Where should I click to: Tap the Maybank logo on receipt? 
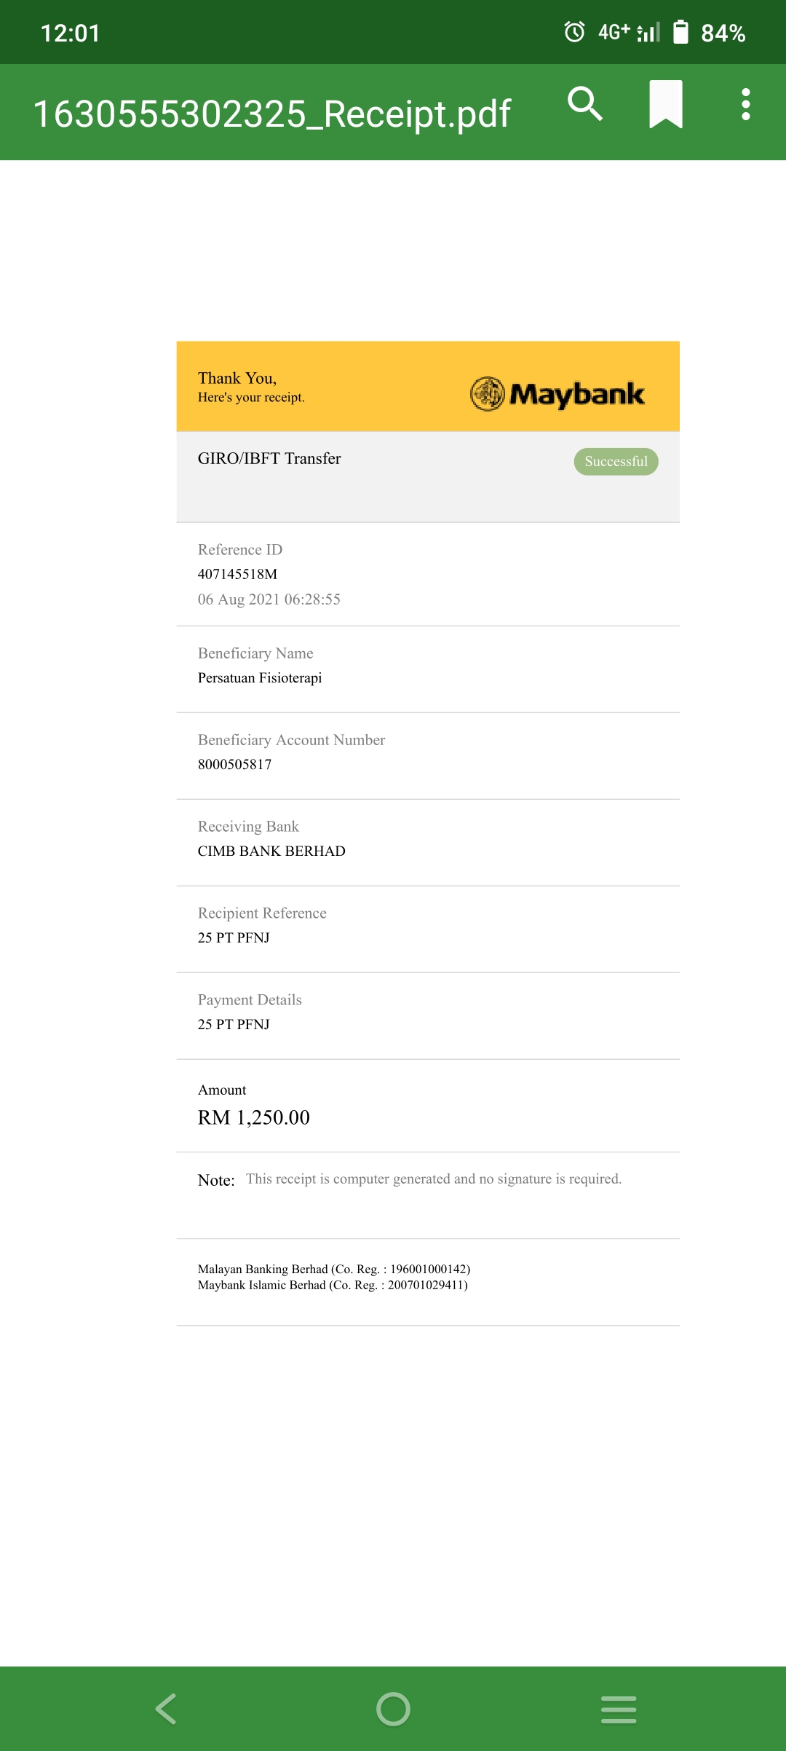pos(557,394)
